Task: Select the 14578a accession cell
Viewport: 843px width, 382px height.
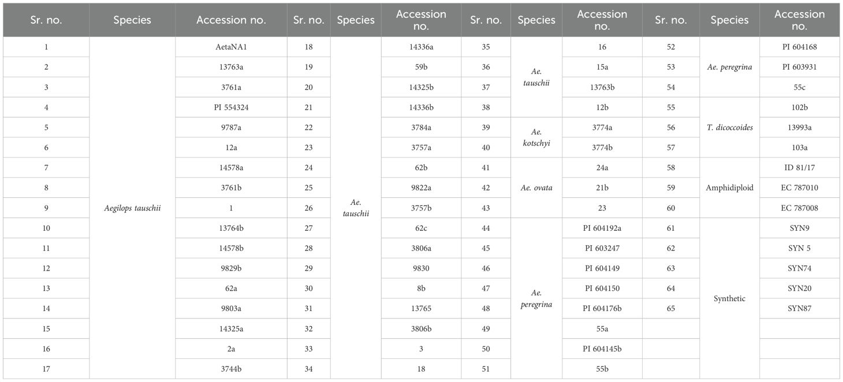Action: point(231,167)
